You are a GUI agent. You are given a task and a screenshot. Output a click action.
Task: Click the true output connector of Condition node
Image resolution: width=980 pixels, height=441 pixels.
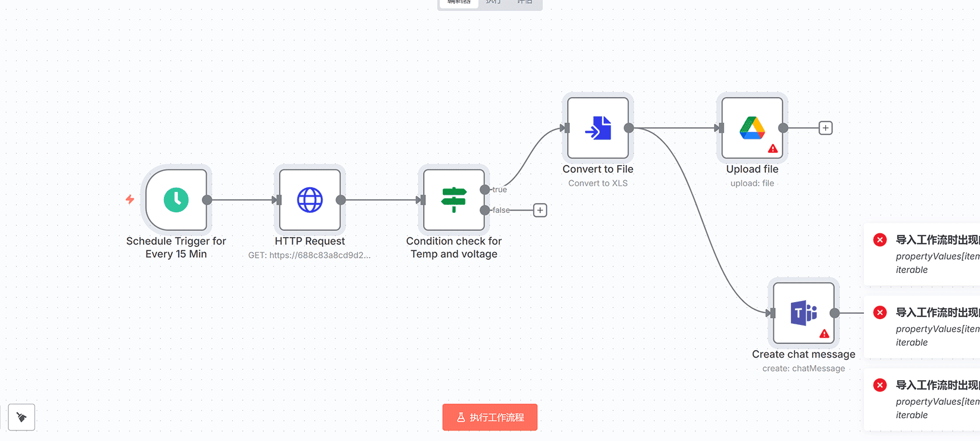coord(485,190)
